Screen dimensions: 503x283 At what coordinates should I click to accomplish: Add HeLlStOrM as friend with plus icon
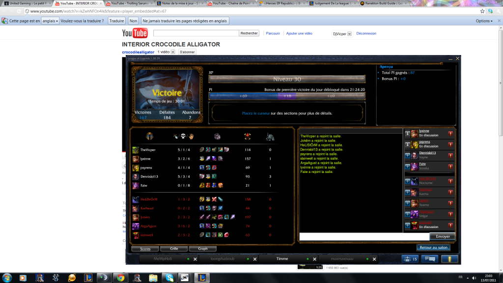click(407, 181)
